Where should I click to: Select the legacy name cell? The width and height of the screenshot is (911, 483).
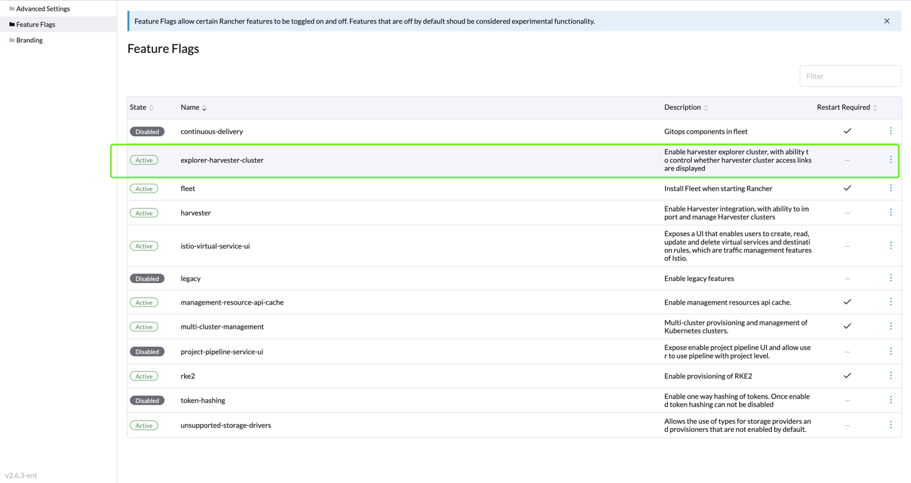pyautogui.click(x=191, y=278)
